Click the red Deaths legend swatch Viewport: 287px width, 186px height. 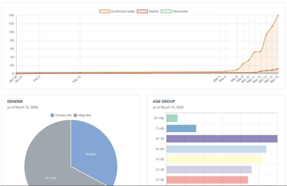click(142, 11)
